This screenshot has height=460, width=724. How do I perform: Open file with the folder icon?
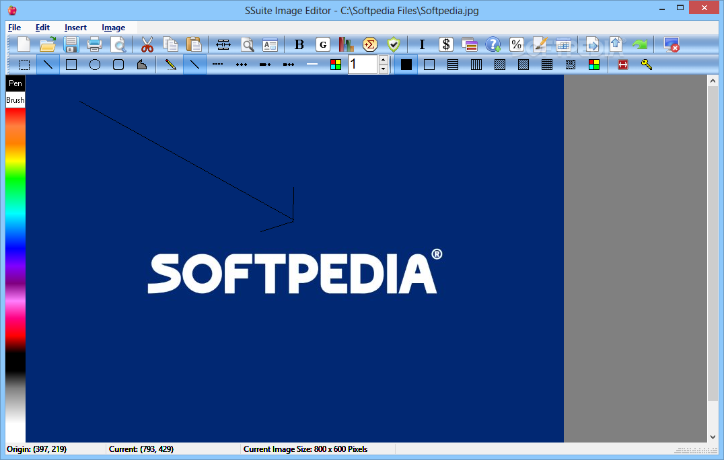pyautogui.click(x=48, y=45)
